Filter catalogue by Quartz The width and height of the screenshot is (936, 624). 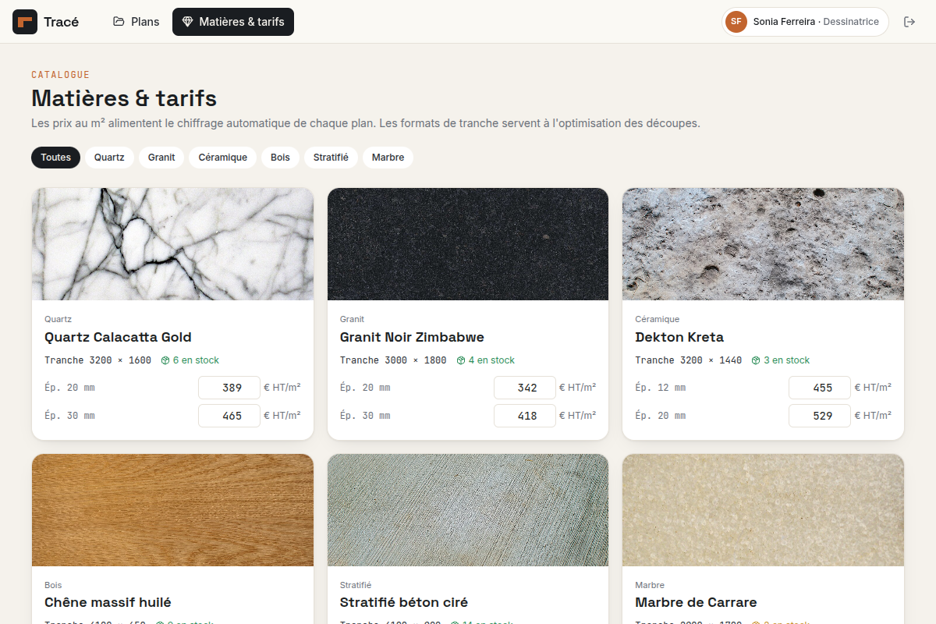(109, 158)
